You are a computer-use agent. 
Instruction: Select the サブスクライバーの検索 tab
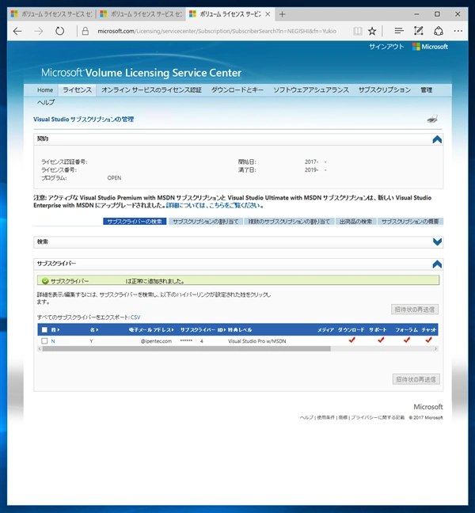(x=135, y=222)
